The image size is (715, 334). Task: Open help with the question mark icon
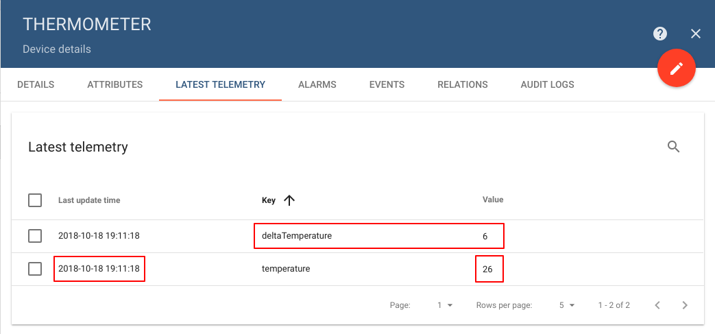[660, 34]
